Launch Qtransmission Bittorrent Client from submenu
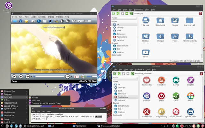 click(49, 103)
